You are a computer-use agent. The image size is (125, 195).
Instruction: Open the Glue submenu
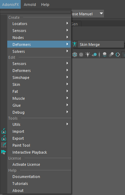pos(39,105)
